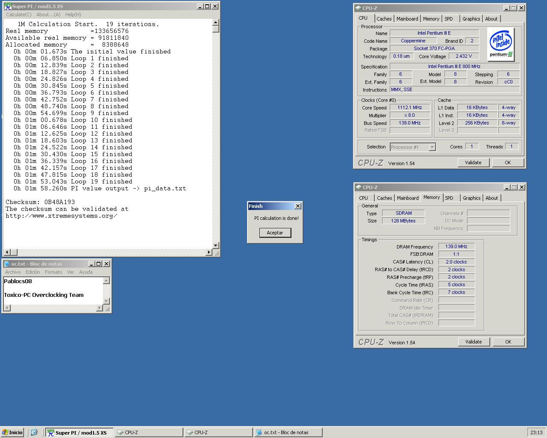The width and height of the screenshot is (547, 438).
Task: Expand the Processor #1 selection dropdown
Action: tap(432, 147)
